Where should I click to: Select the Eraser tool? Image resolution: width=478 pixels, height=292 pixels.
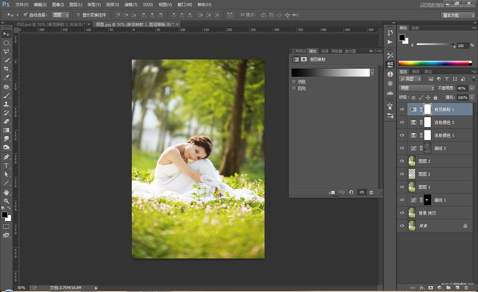coord(6,121)
